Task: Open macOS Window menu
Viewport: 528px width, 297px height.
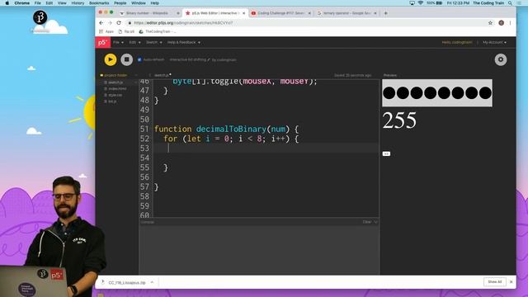Action: click(138, 3)
